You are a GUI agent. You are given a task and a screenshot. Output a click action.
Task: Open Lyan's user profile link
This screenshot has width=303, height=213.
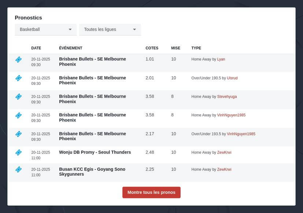(221, 59)
